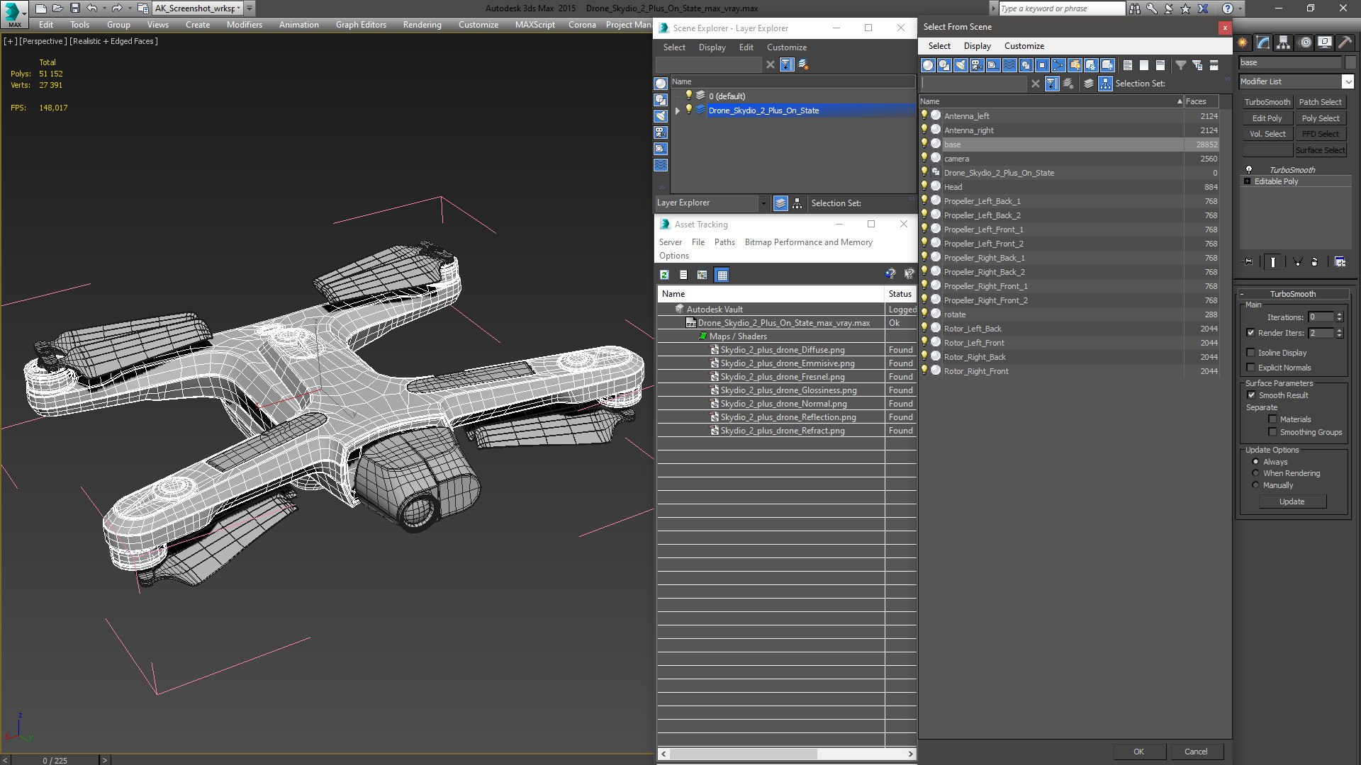
Task: Toggle Display Lights filter in Select From Scene
Action: tap(960, 65)
